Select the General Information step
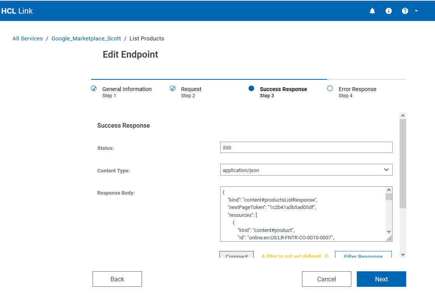 coord(127,92)
